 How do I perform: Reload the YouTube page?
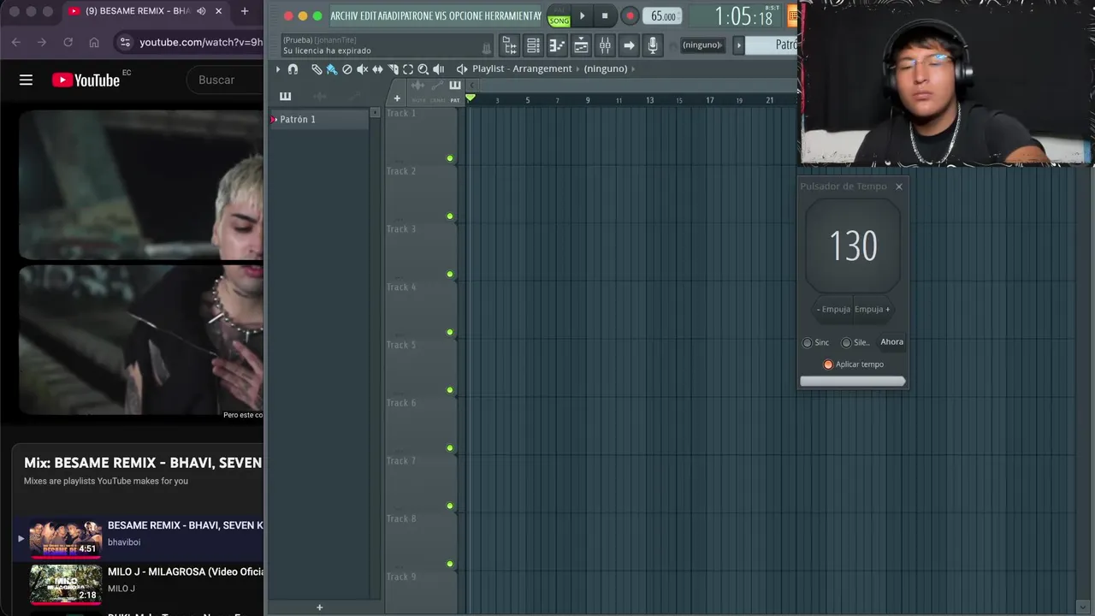click(68, 42)
